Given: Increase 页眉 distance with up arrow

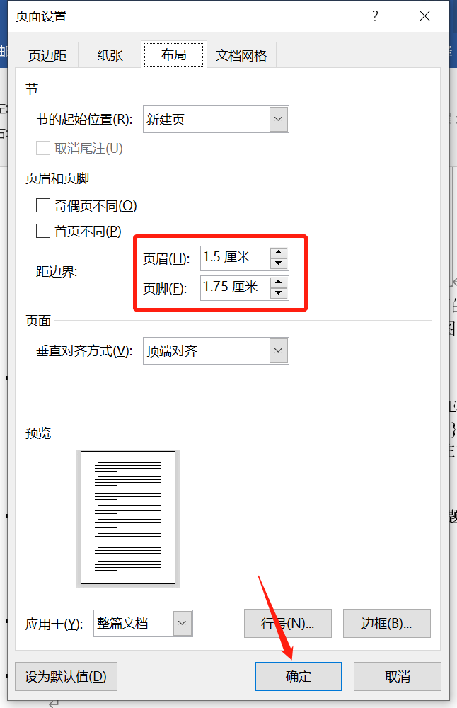Looking at the screenshot, I should 279,251.
